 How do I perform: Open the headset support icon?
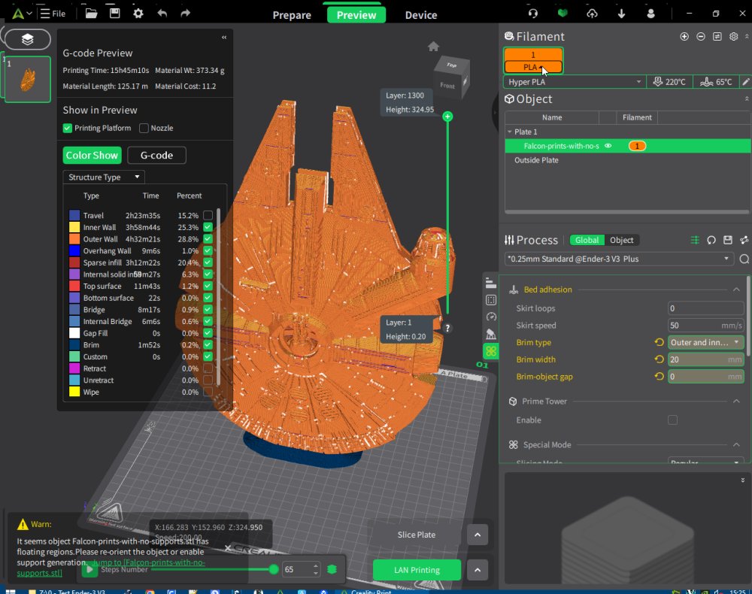click(533, 14)
